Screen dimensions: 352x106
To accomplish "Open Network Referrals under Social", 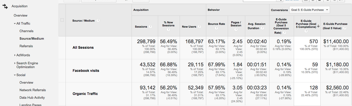I will pyautogui.click(x=33, y=90).
